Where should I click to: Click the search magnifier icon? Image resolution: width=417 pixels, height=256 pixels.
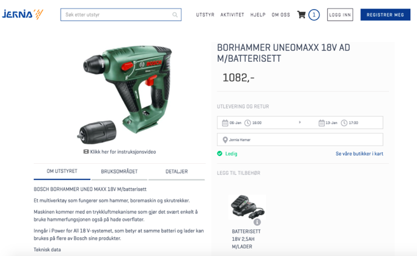click(x=175, y=15)
